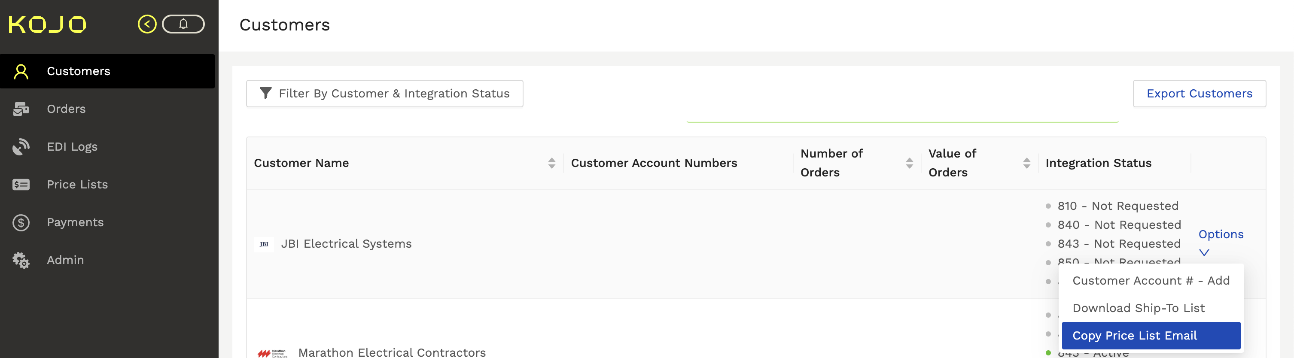Screen dimensions: 1294x358
Task: Click the funnel filter icon
Action: (x=266, y=94)
